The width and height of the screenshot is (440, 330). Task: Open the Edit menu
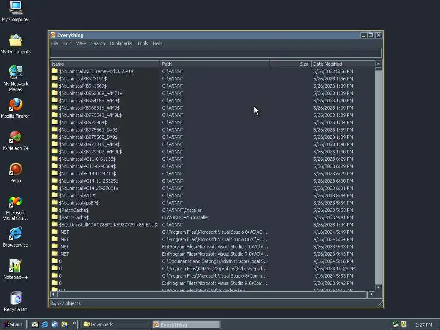click(67, 43)
